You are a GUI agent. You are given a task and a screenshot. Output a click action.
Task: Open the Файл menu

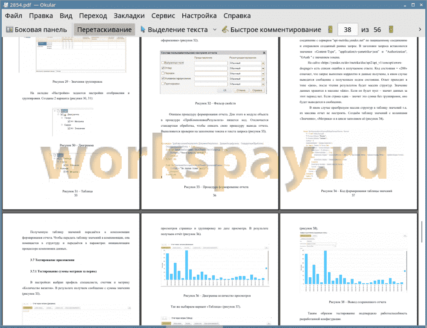click(14, 16)
